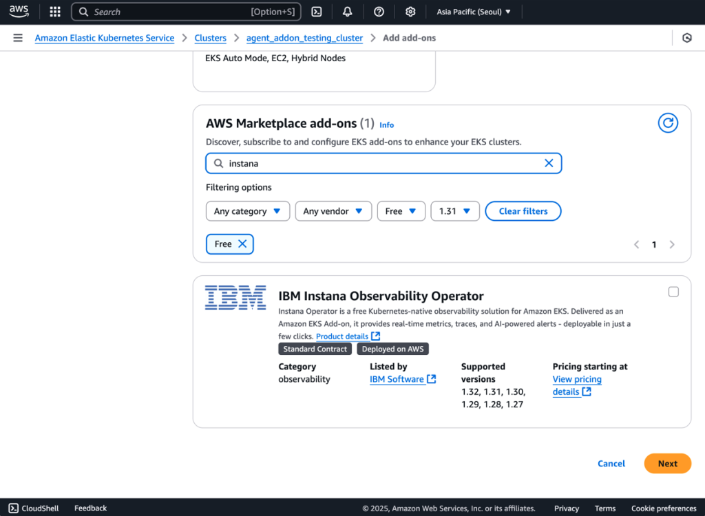Open the Product details link for Instana

coord(343,336)
